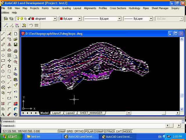Select the Move tool
Screen dimensions: 186x140
point(9,61)
